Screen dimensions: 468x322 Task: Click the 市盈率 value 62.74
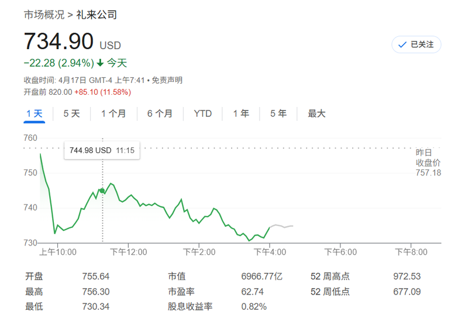pos(253,292)
